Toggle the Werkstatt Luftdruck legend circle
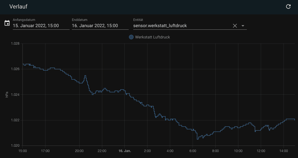Viewport: 298px width, 158px height. tap(131, 37)
